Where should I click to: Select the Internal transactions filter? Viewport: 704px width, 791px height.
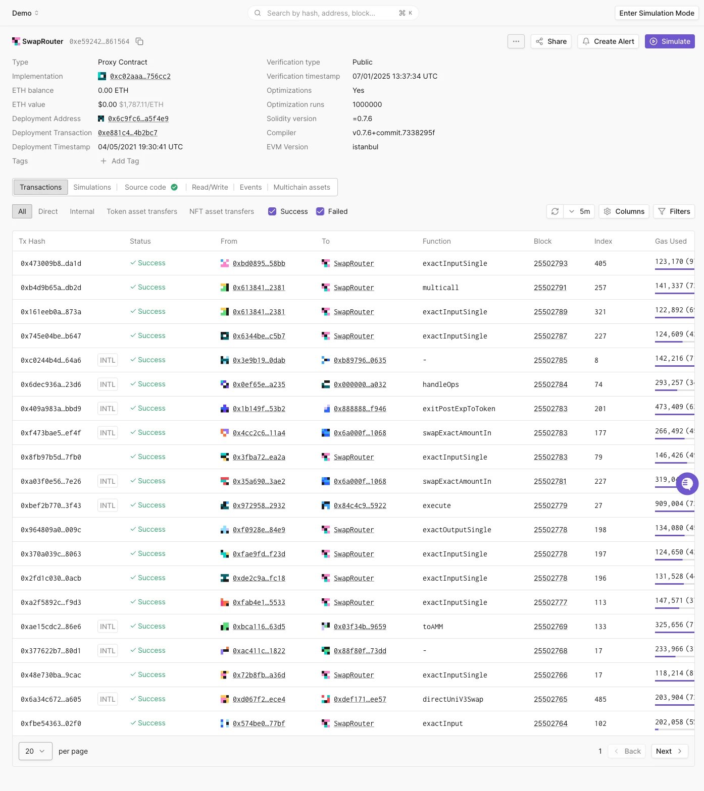(x=82, y=211)
